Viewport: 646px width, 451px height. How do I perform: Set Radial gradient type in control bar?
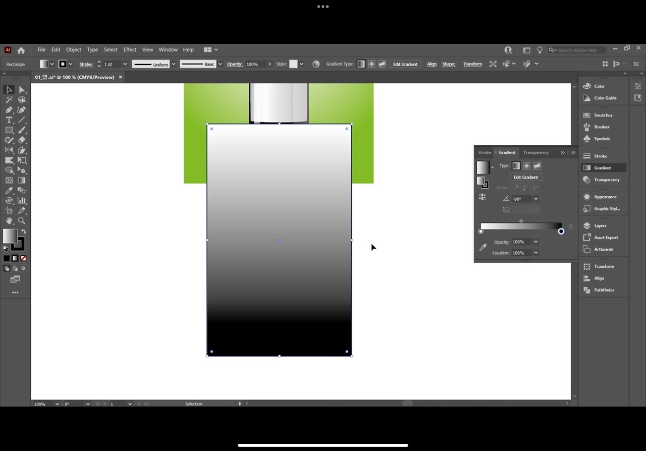click(371, 64)
